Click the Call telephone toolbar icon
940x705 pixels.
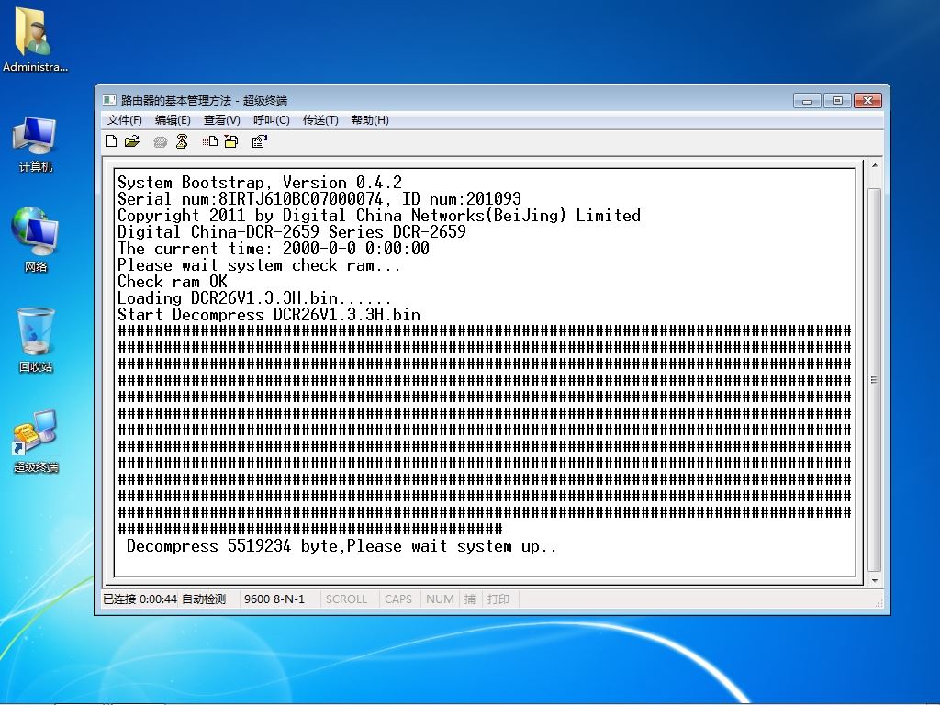pos(160,142)
